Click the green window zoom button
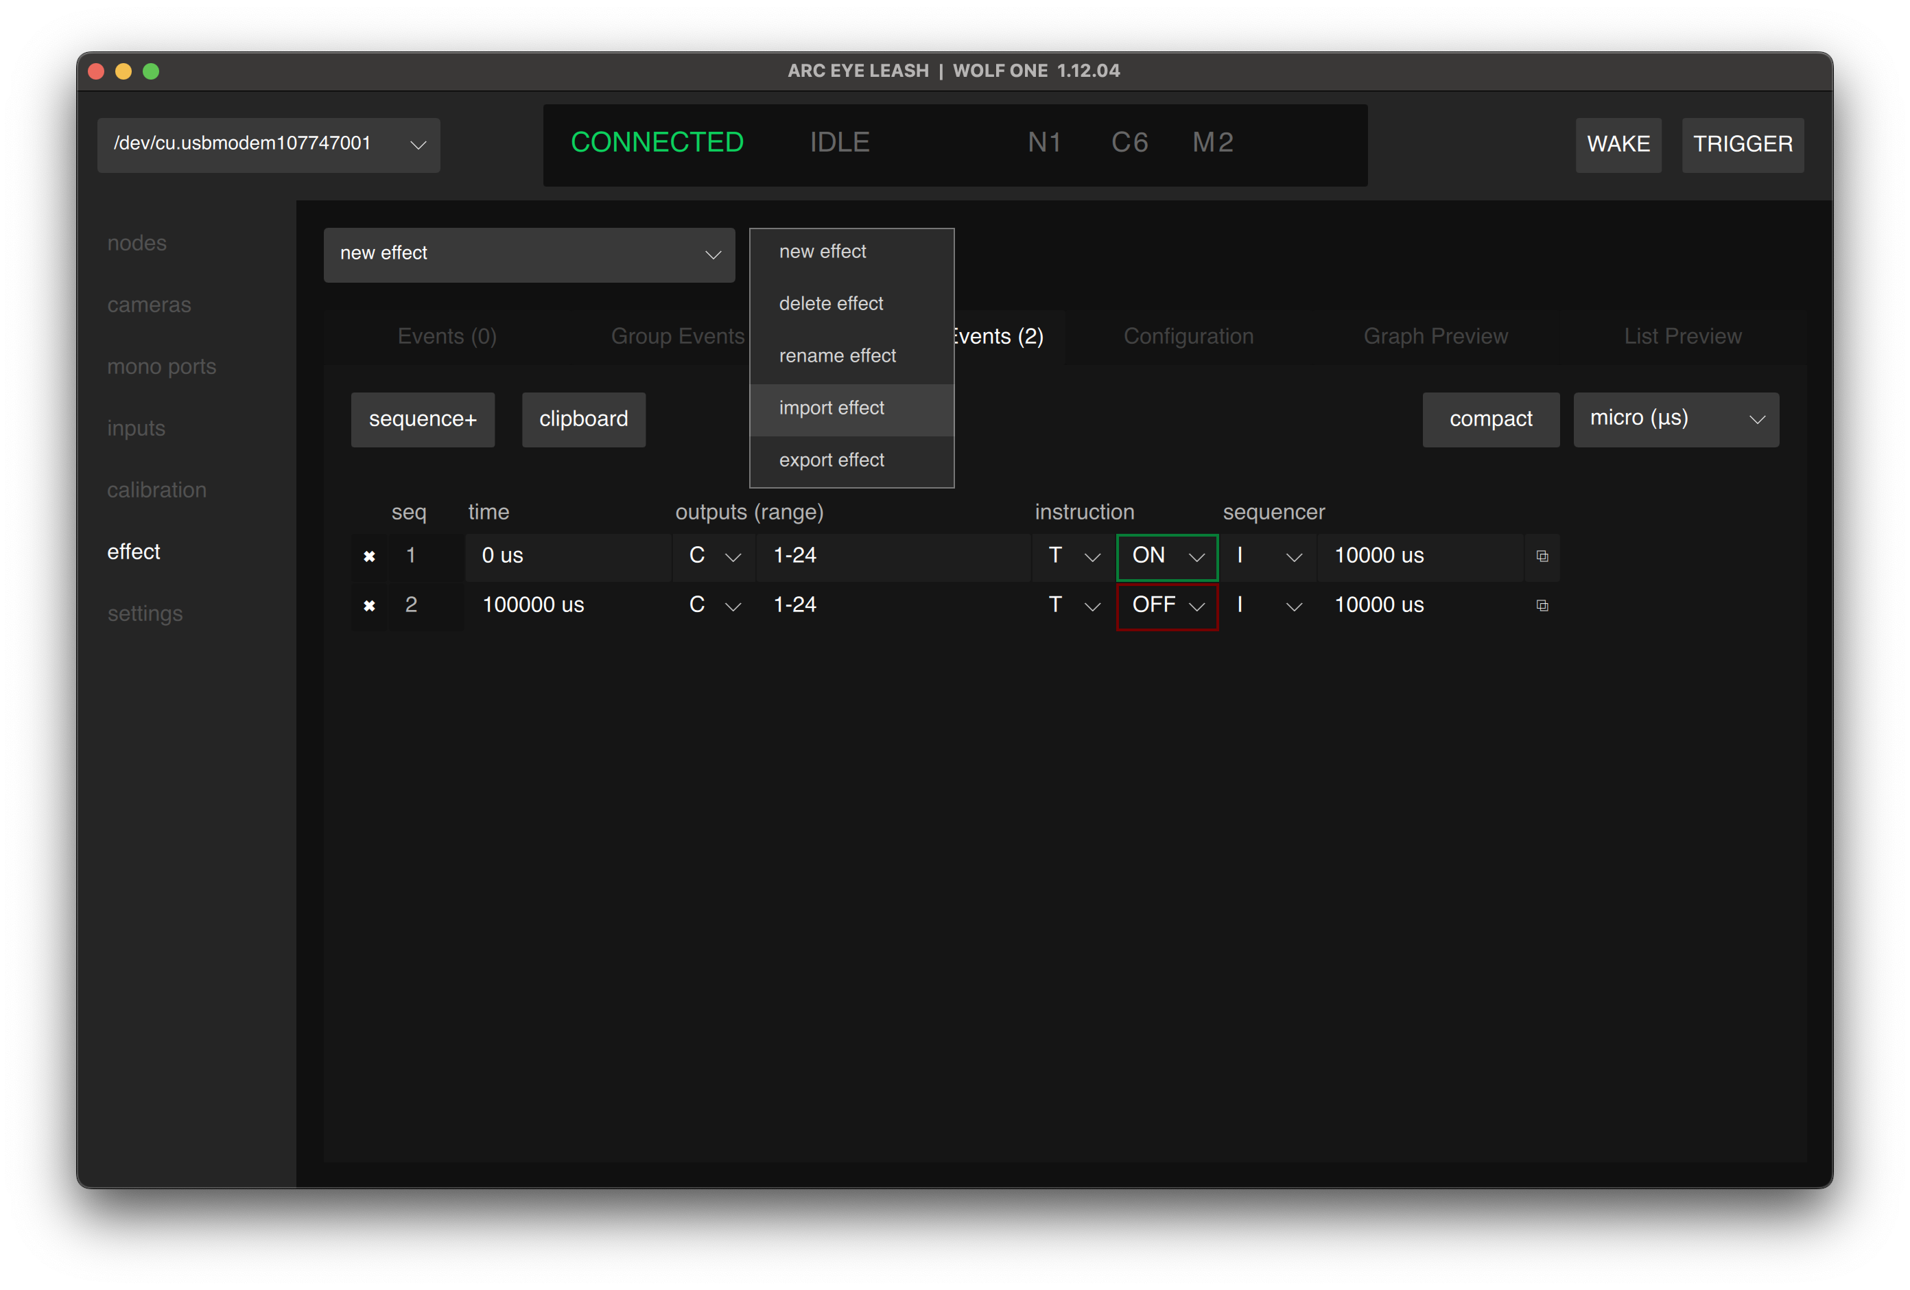This screenshot has height=1290, width=1910. 151,71
